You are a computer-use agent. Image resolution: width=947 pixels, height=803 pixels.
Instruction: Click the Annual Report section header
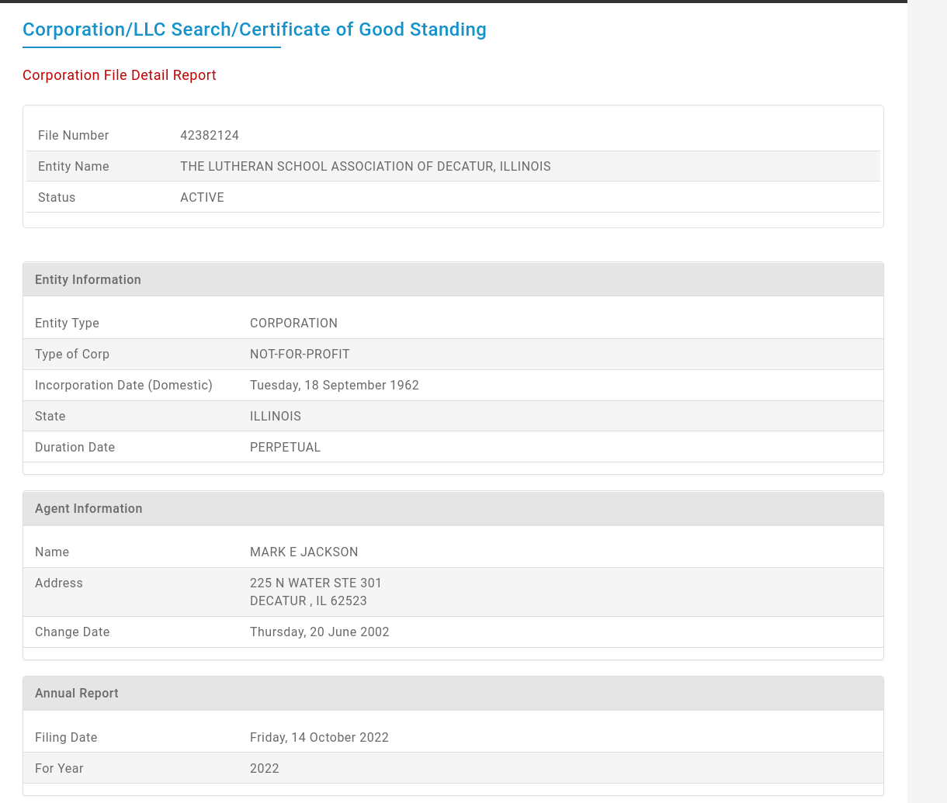[77, 693]
